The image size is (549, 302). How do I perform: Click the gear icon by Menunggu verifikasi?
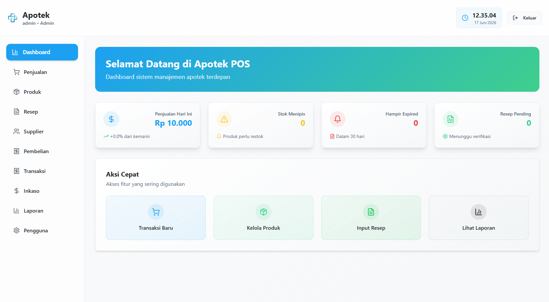pos(445,136)
